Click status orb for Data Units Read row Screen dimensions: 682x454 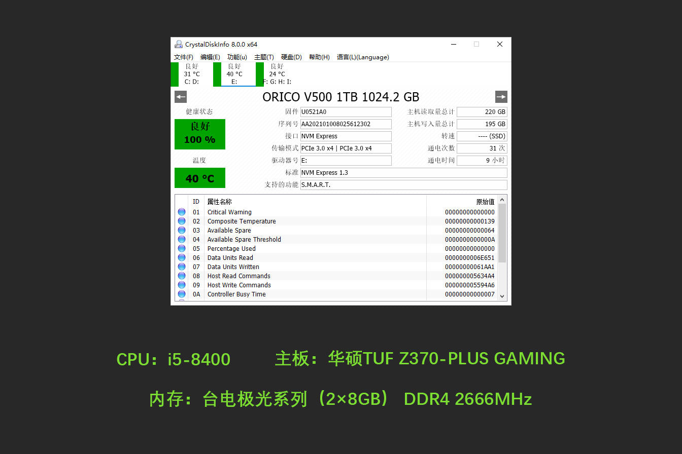pyautogui.click(x=182, y=258)
